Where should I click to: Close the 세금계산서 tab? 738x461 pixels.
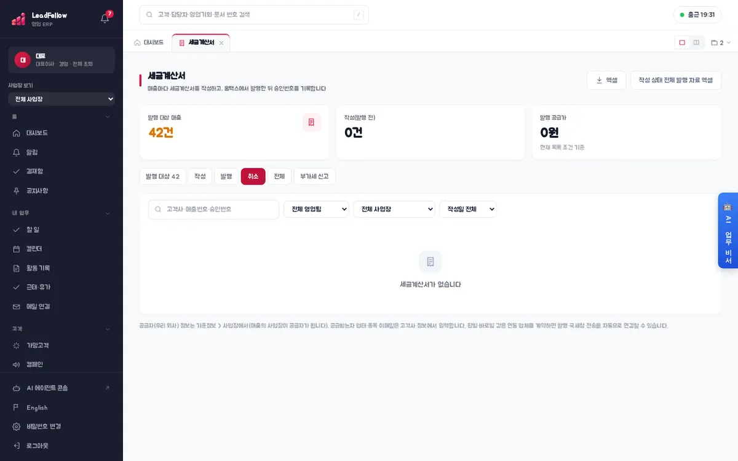point(221,43)
